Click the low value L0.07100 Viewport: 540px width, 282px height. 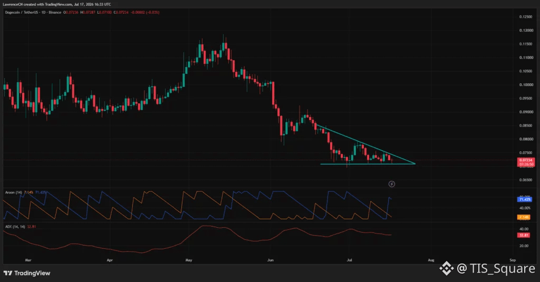[104, 13]
